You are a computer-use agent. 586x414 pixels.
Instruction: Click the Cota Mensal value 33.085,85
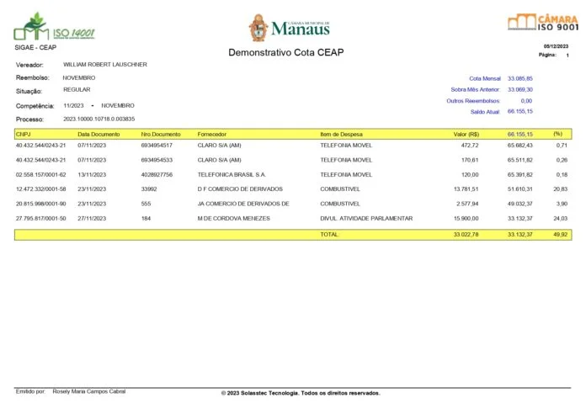click(519, 77)
